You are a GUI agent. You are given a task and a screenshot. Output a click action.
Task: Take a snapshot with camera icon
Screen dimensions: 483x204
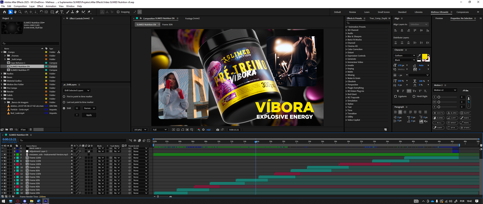(218, 130)
